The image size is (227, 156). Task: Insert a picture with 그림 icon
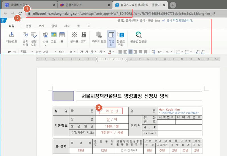click(x=53, y=35)
